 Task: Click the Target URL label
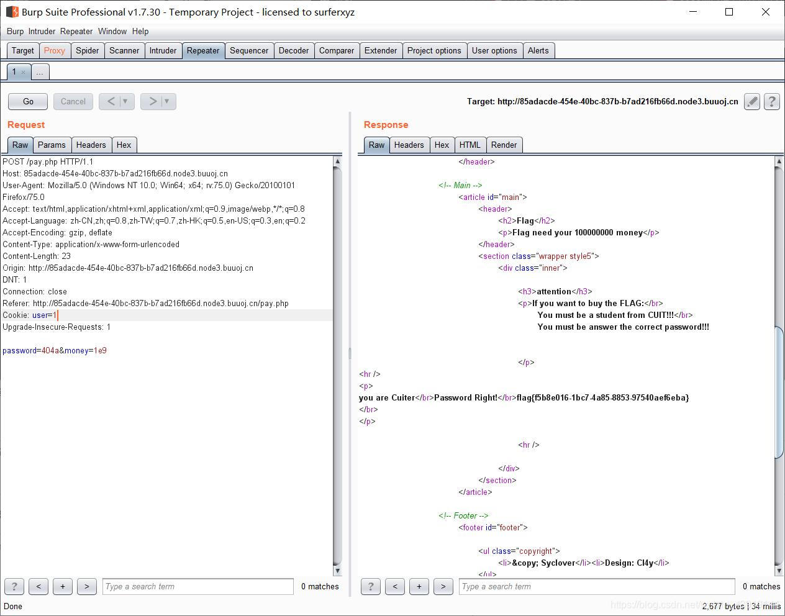[x=602, y=101]
